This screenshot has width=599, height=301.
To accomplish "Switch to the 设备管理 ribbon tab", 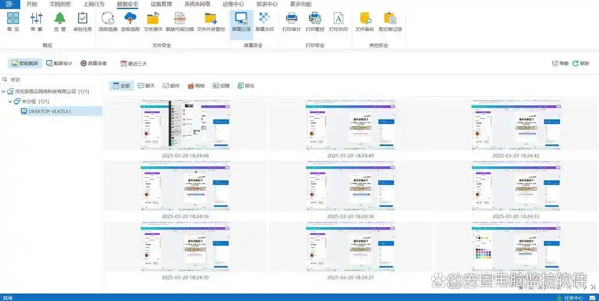I will [161, 4].
